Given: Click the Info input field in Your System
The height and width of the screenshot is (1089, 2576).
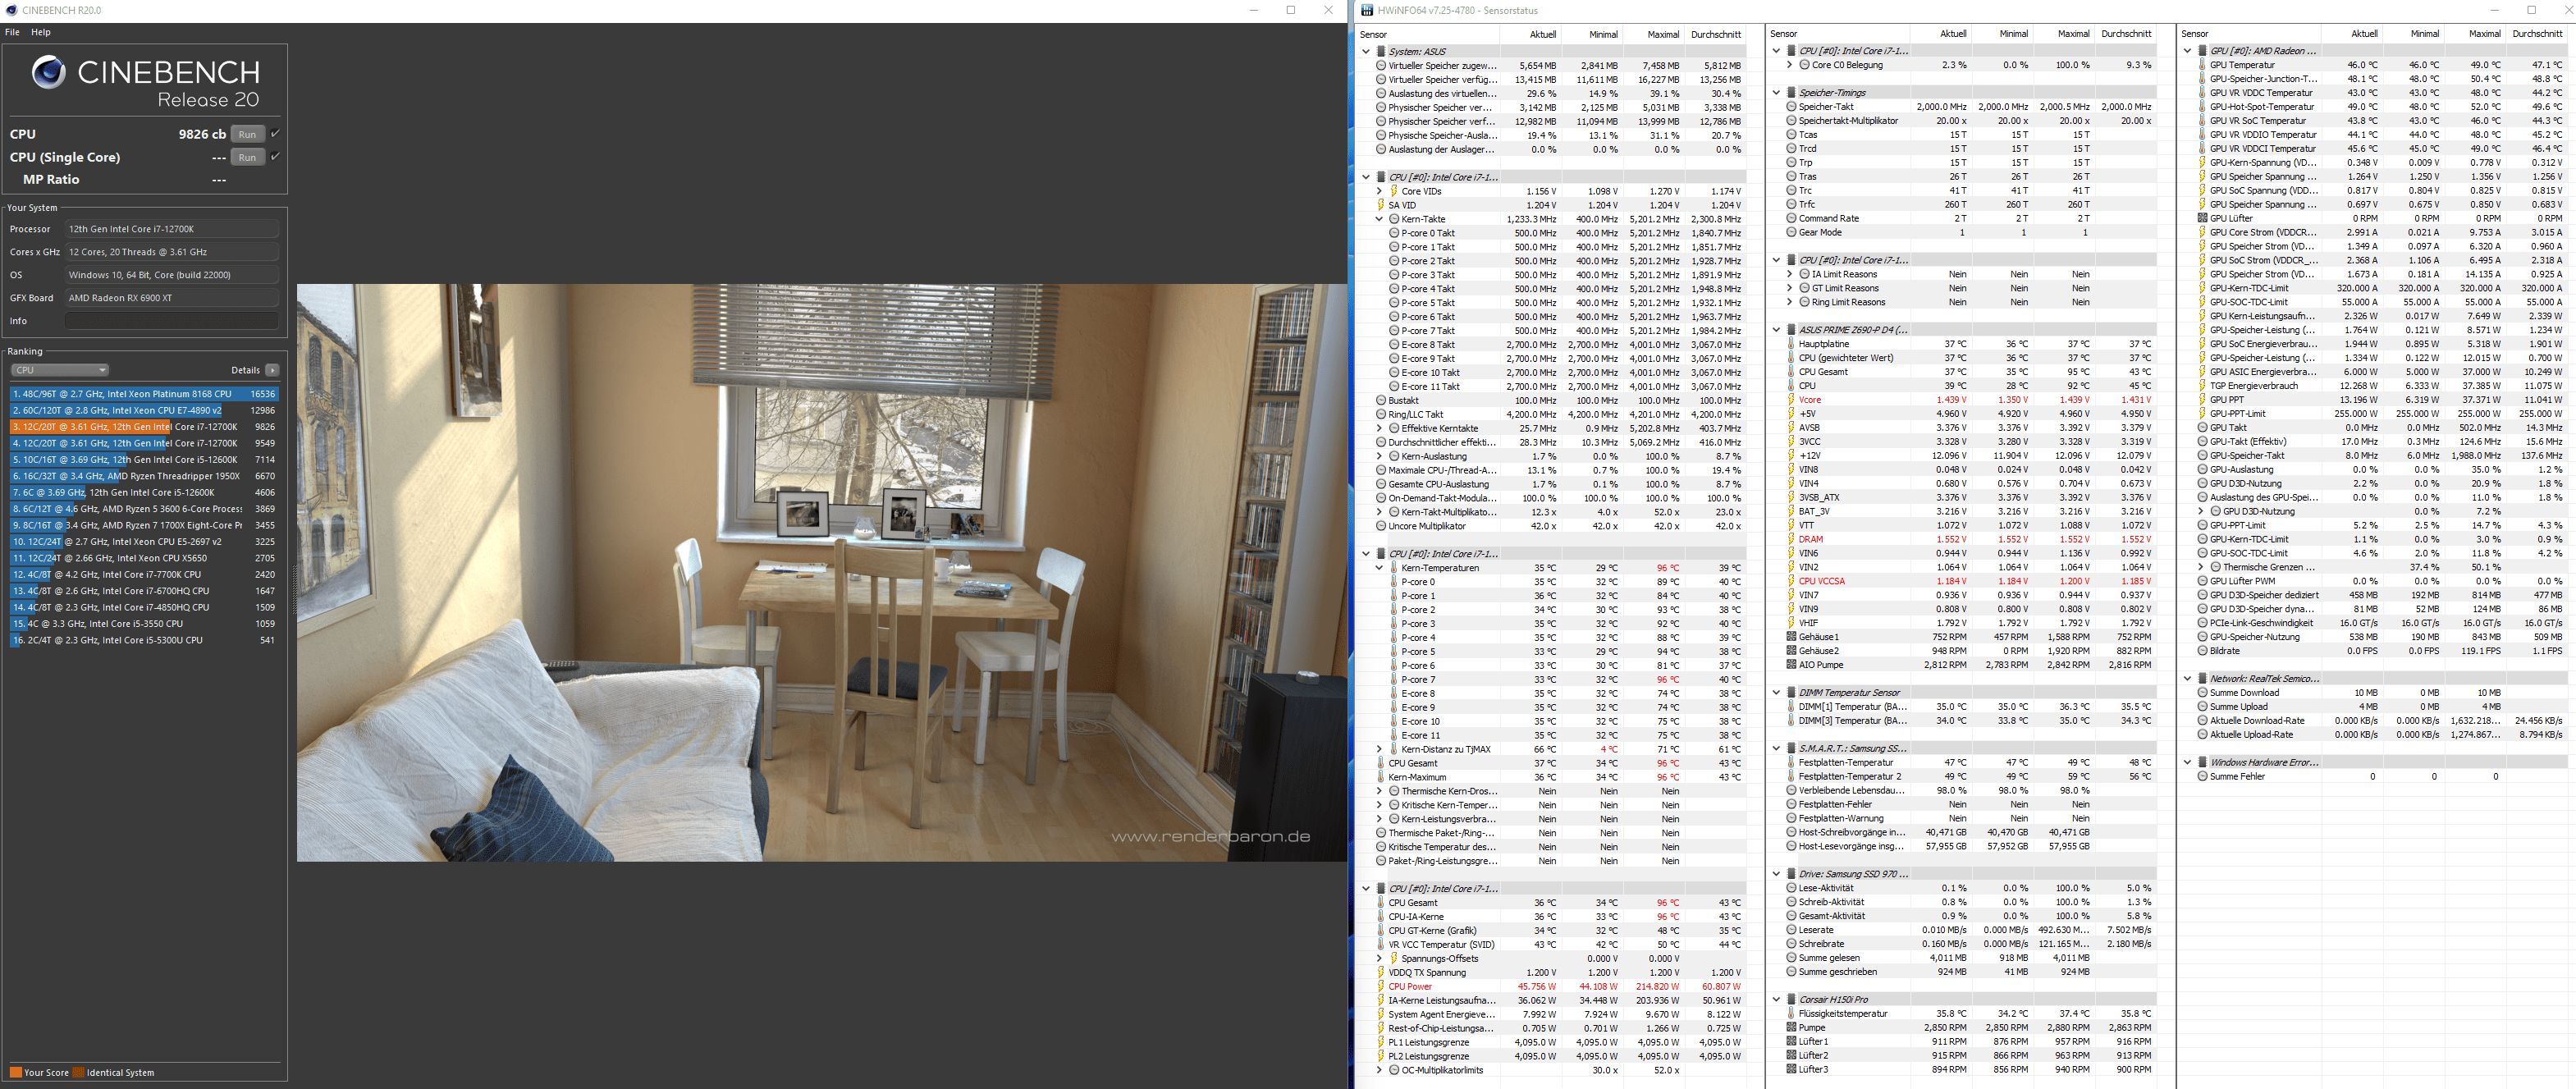Looking at the screenshot, I should (x=171, y=321).
